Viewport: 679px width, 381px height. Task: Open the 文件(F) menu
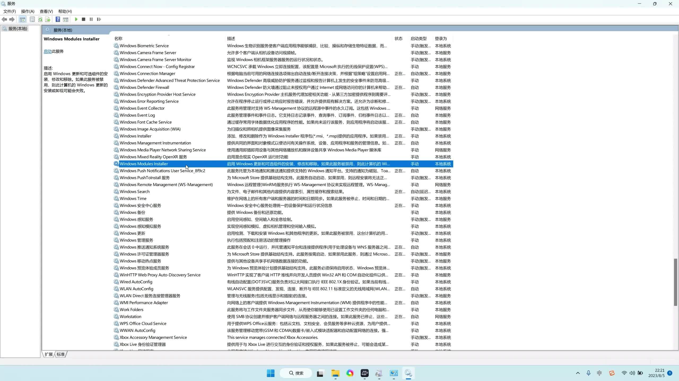point(10,11)
